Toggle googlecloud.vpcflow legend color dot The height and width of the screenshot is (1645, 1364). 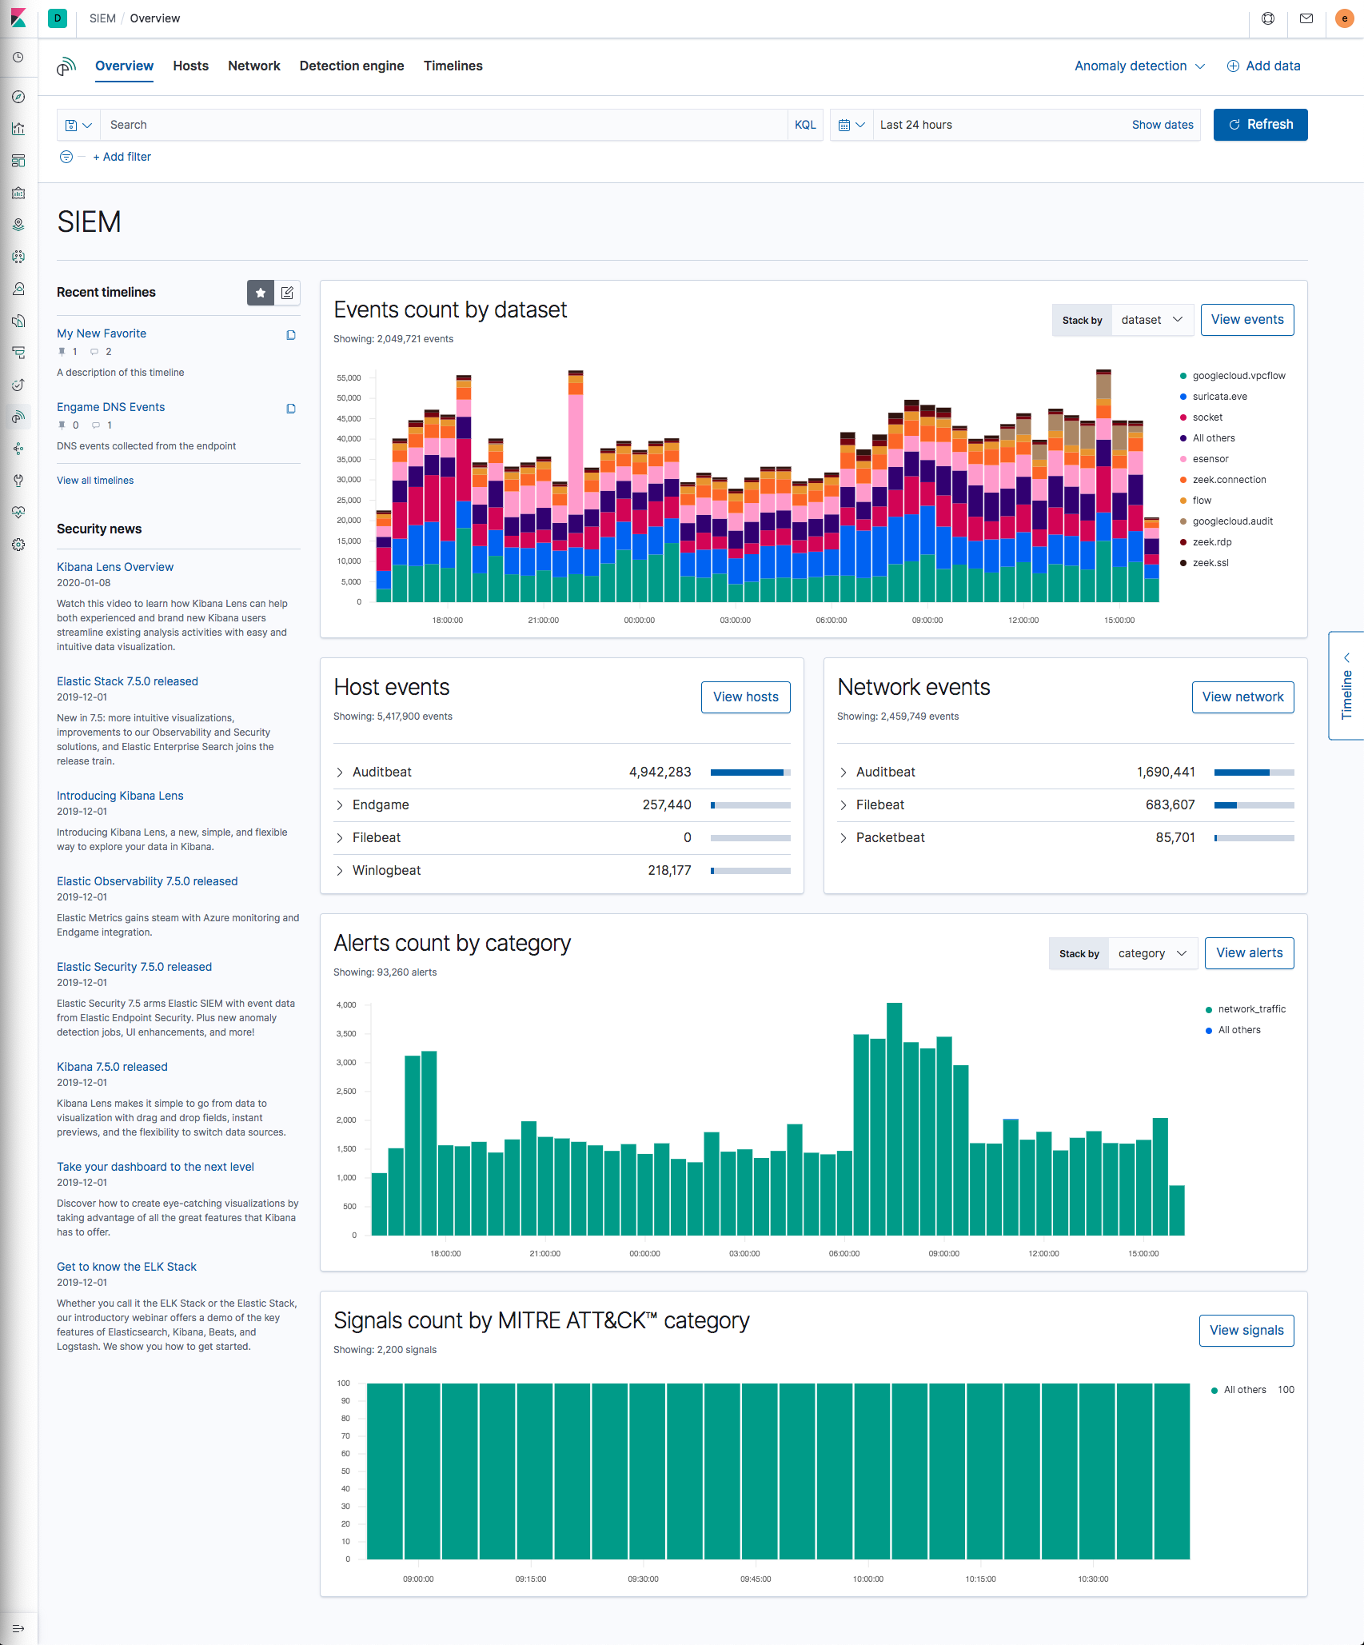[x=1183, y=376]
